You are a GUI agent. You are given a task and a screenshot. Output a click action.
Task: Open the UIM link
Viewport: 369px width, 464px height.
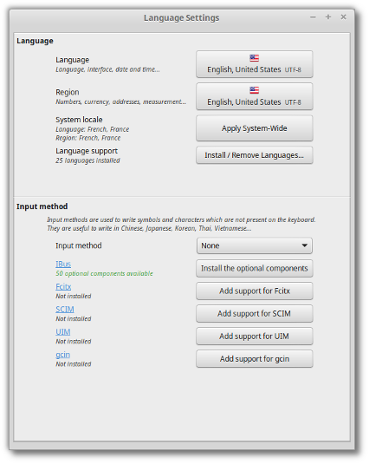pyautogui.click(x=63, y=332)
